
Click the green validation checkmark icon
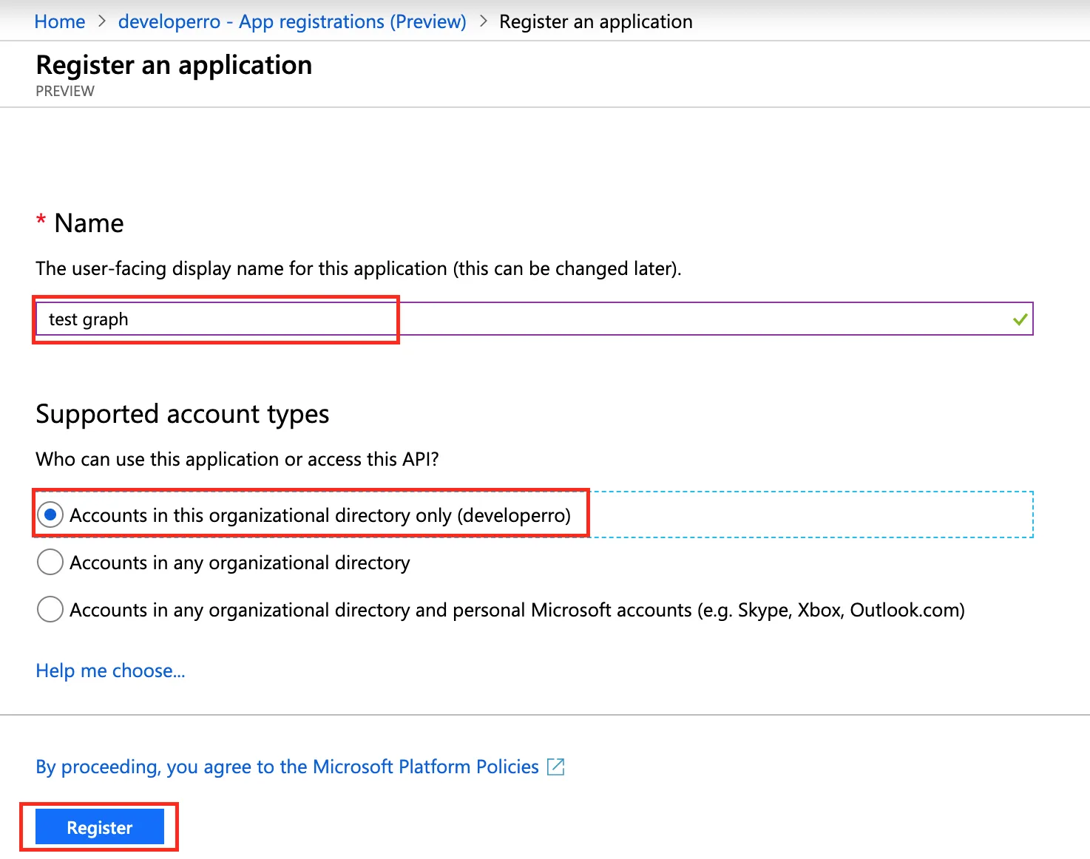(x=1019, y=319)
